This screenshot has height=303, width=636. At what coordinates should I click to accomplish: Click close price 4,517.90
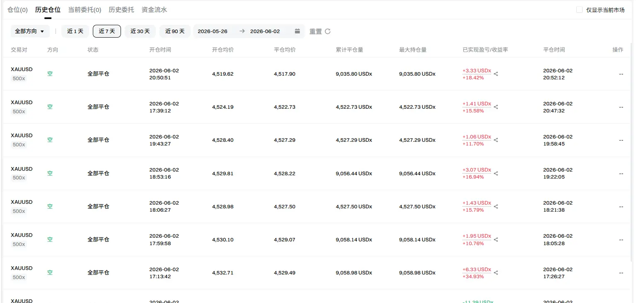pos(285,74)
